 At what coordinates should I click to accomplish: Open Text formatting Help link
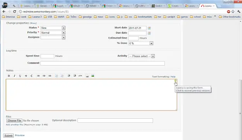click(173, 77)
